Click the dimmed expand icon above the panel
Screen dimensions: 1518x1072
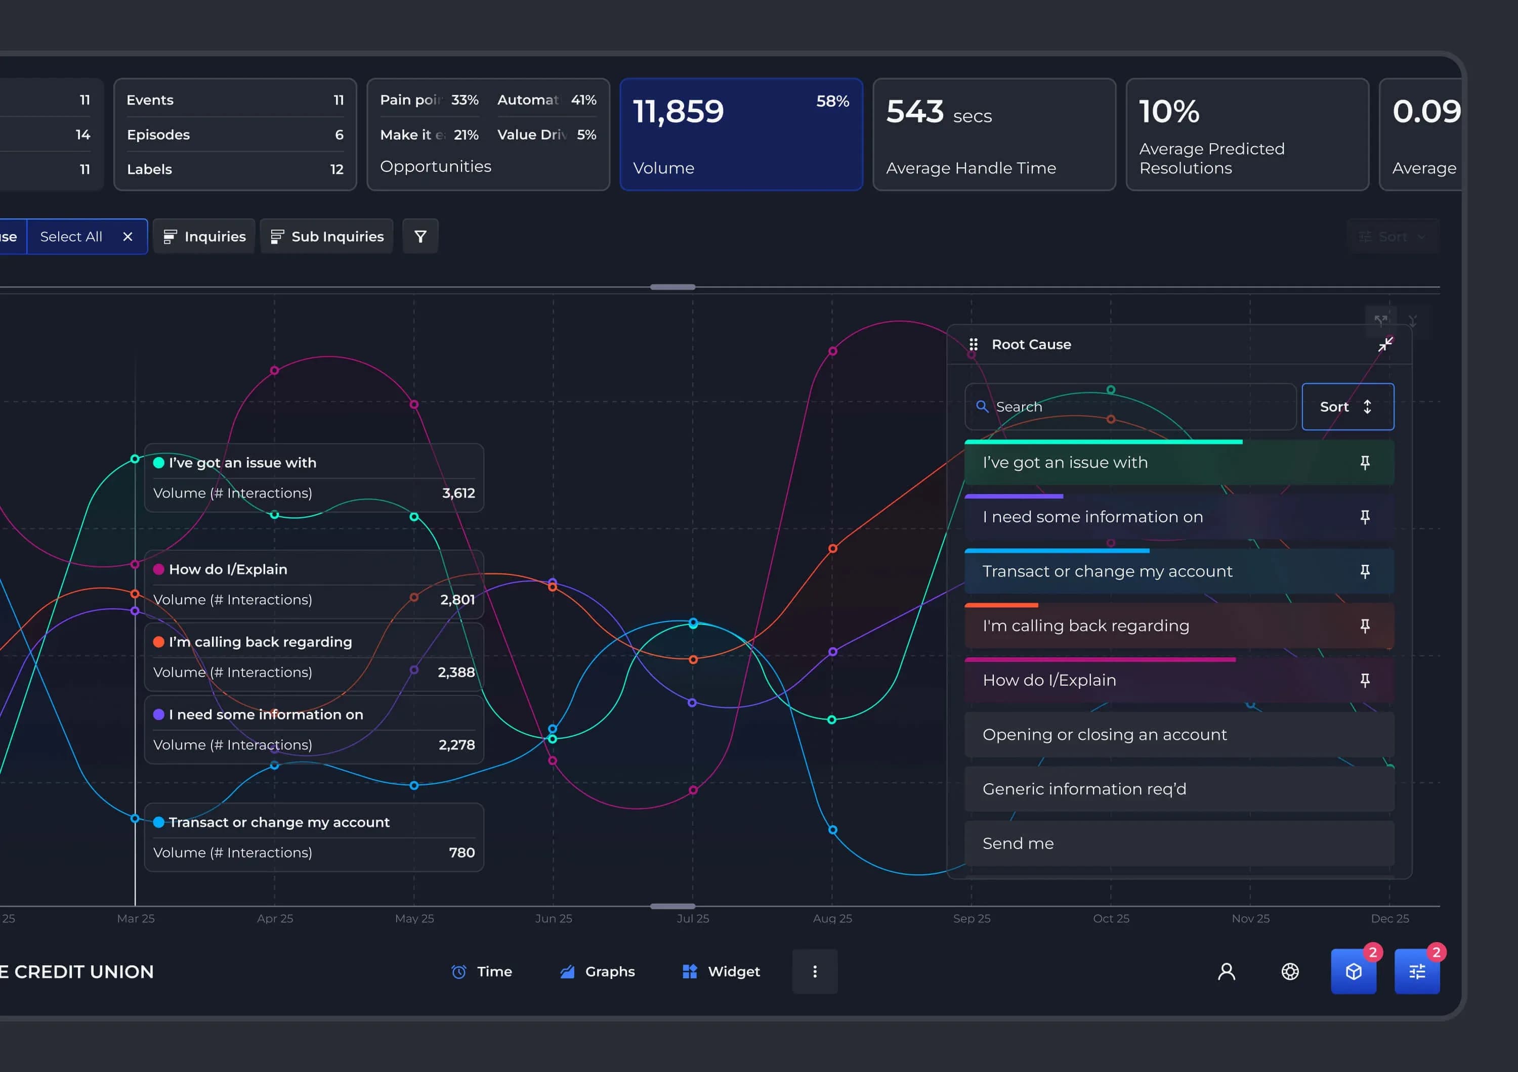(1380, 321)
